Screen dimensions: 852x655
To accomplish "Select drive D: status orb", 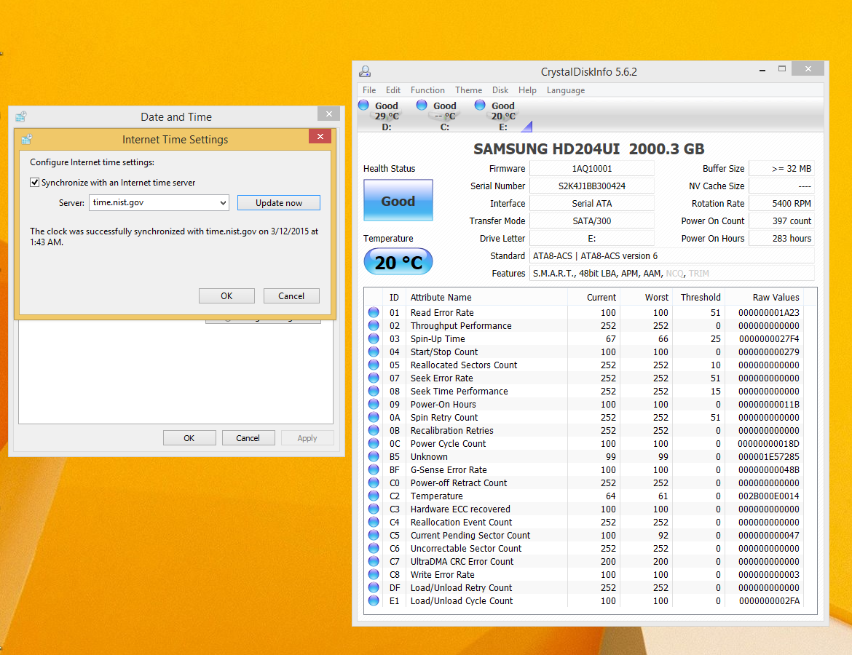I will [x=363, y=105].
